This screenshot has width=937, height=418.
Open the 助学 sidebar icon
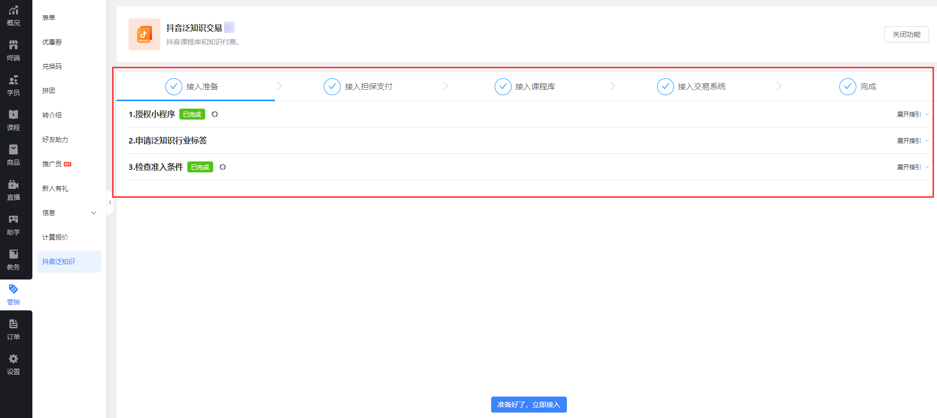click(x=13, y=225)
